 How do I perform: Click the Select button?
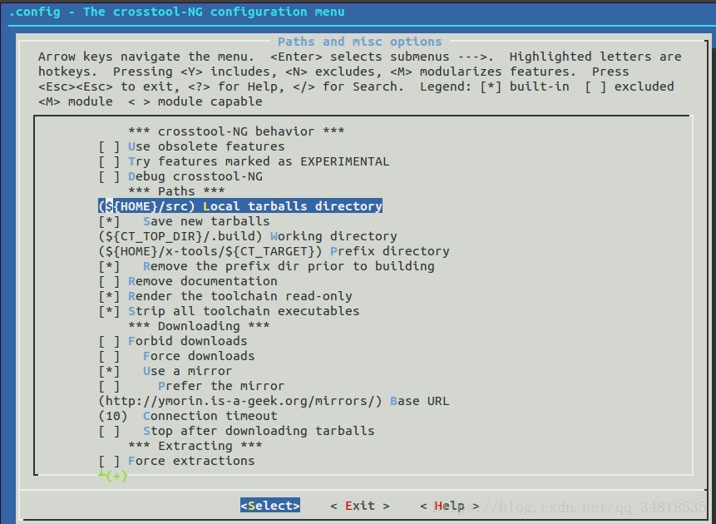pos(270,505)
